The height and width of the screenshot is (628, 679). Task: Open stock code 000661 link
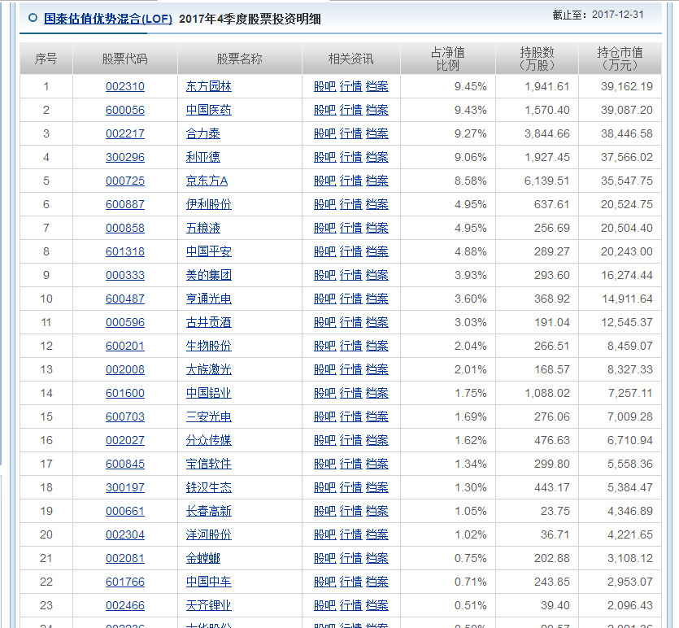[125, 512]
